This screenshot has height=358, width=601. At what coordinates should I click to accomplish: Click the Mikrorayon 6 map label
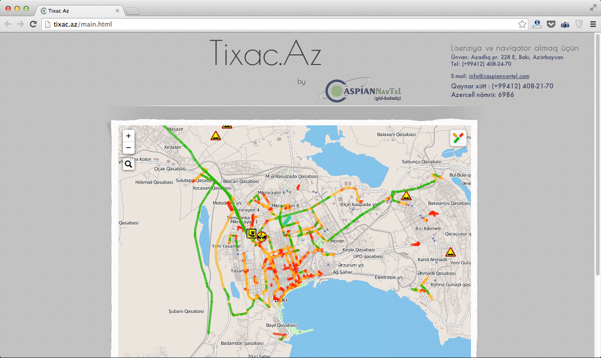[x=271, y=193]
